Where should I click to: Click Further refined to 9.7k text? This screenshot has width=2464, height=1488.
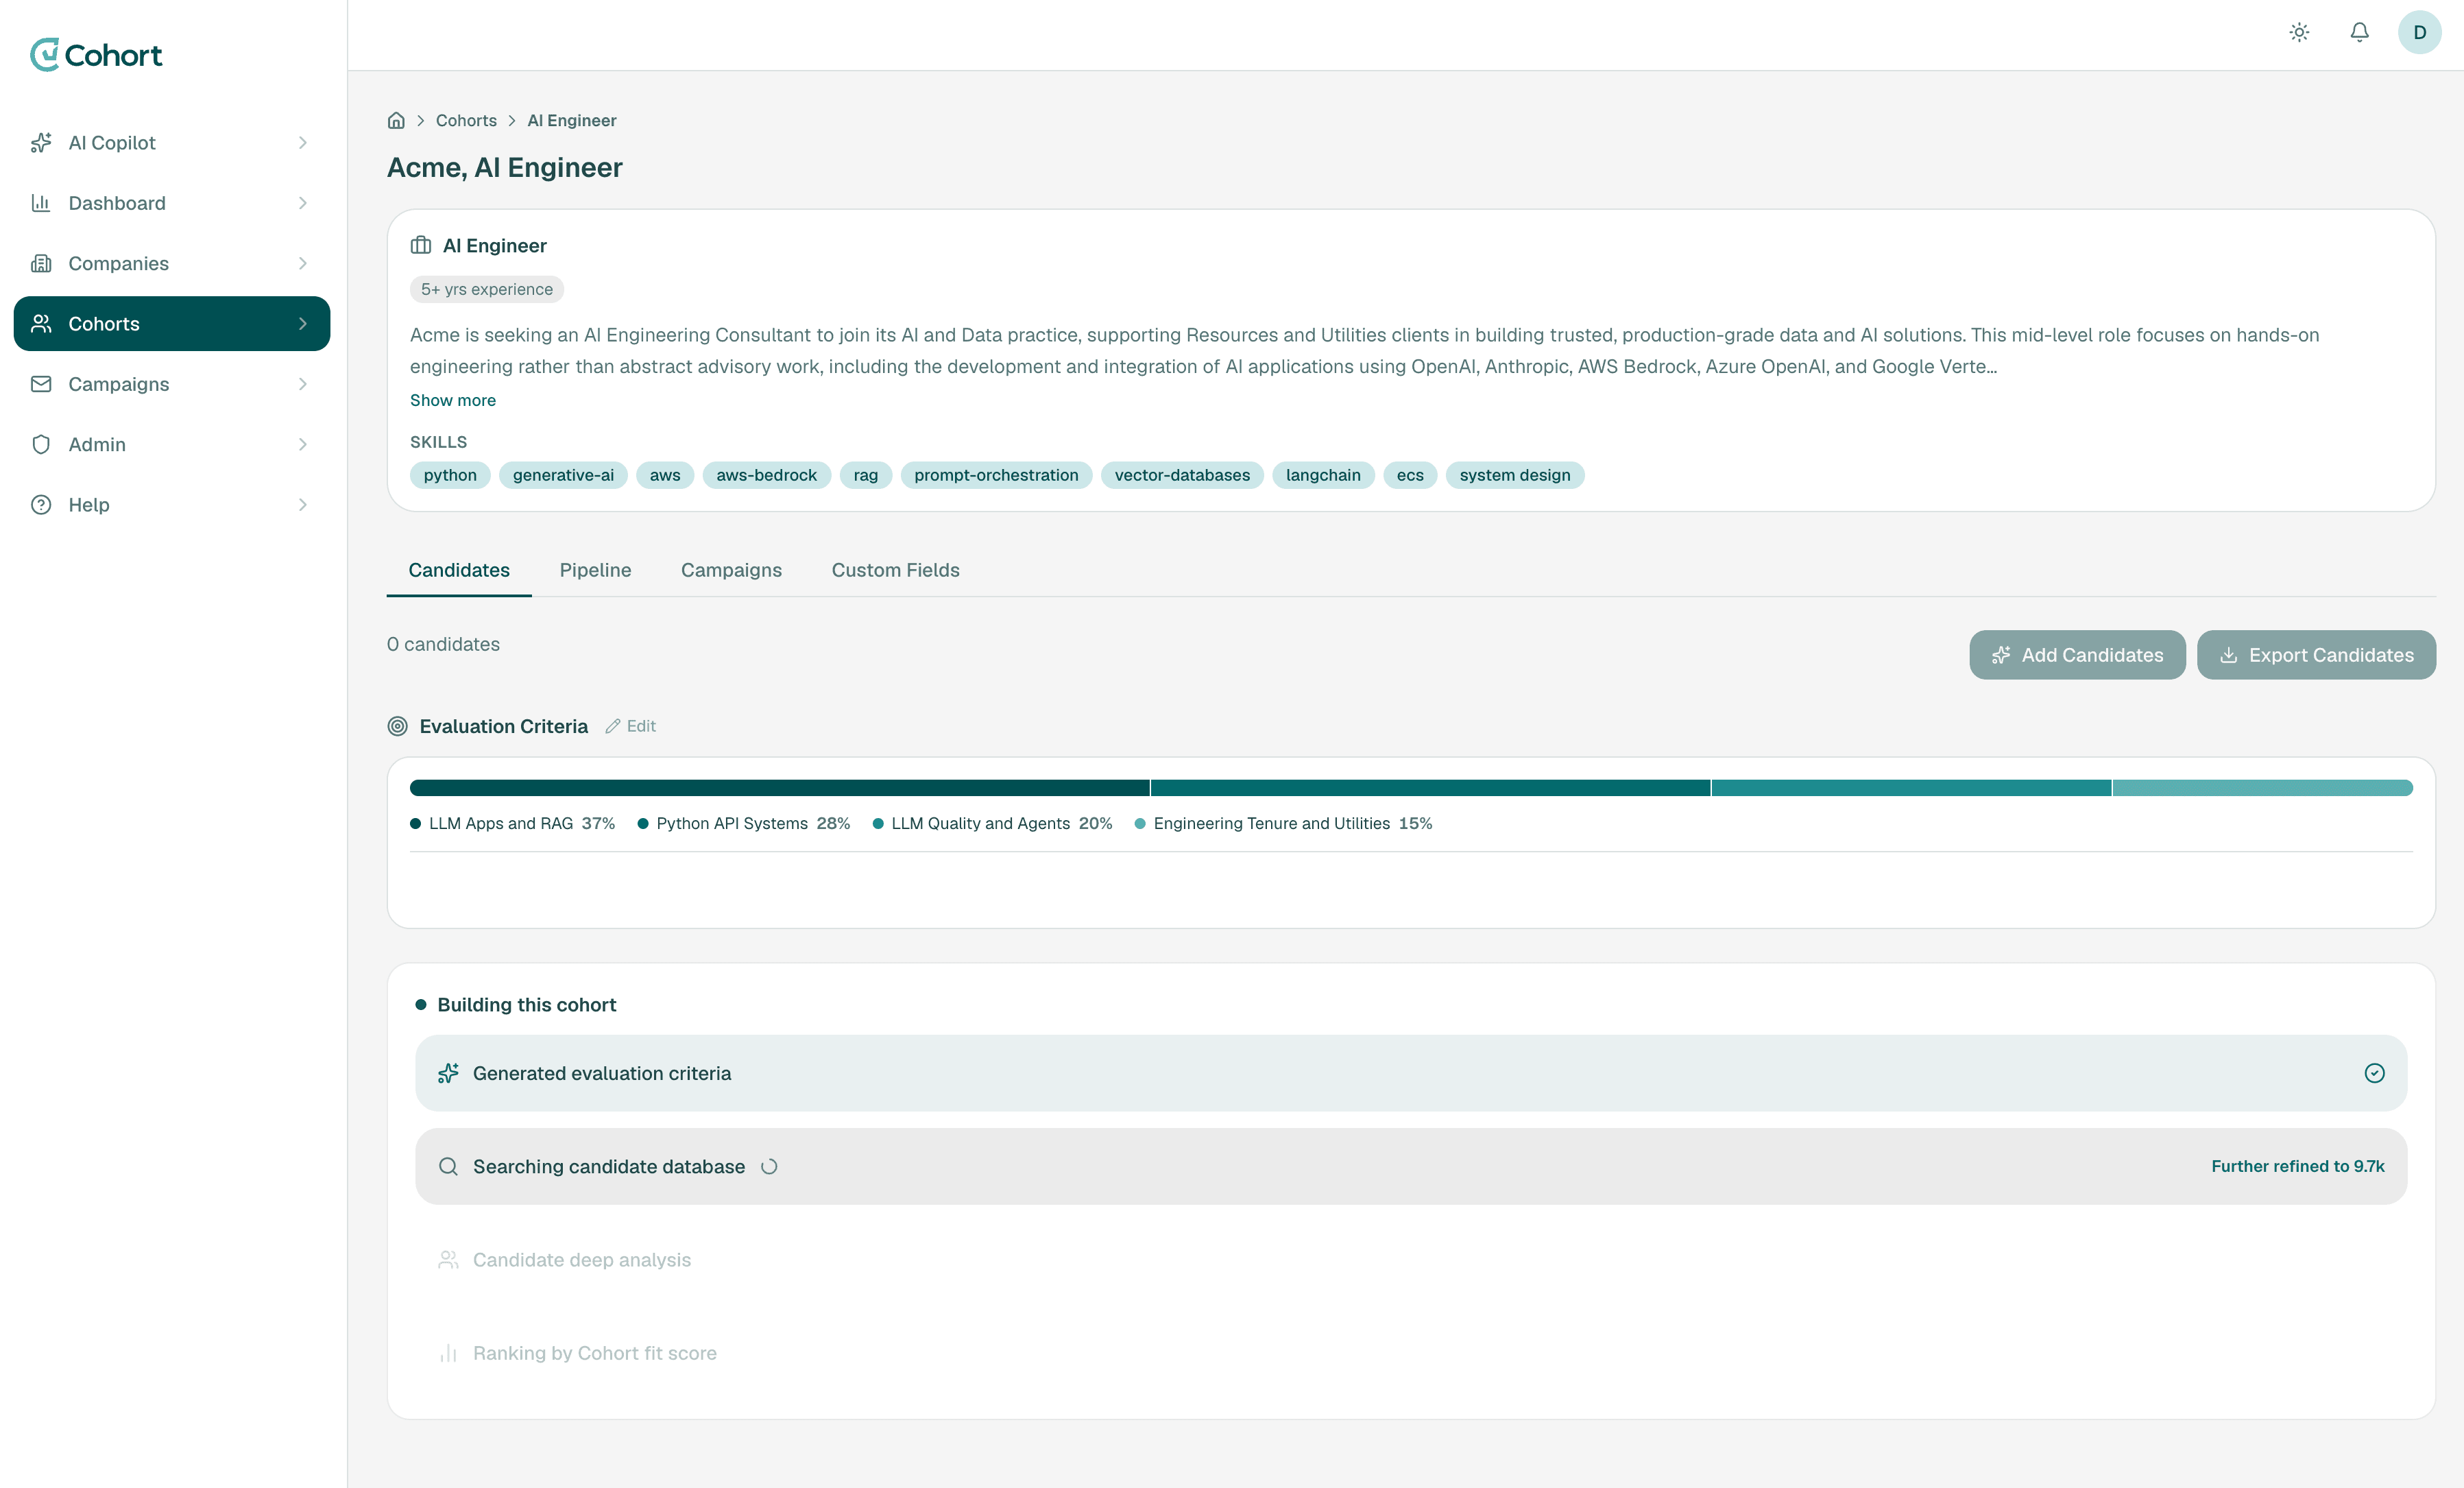point(2297,1166)
